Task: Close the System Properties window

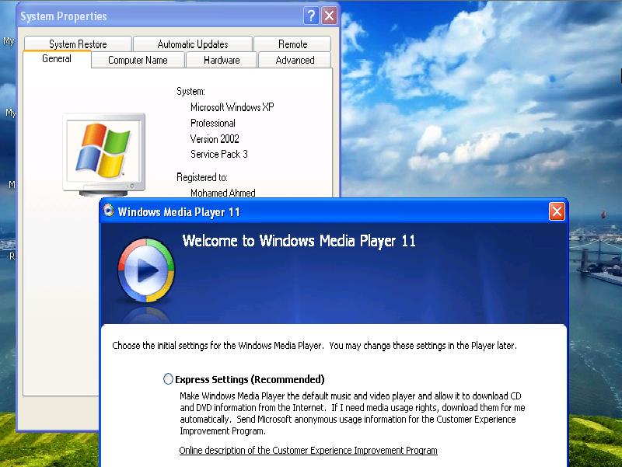Action: pyautogui.click(x=329, y=16)
